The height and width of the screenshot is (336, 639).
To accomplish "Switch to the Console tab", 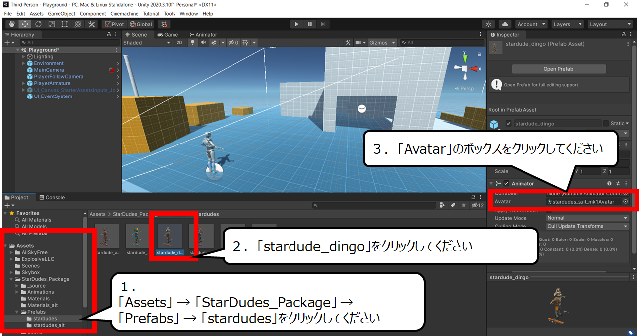I will click(x=52, y=197).
